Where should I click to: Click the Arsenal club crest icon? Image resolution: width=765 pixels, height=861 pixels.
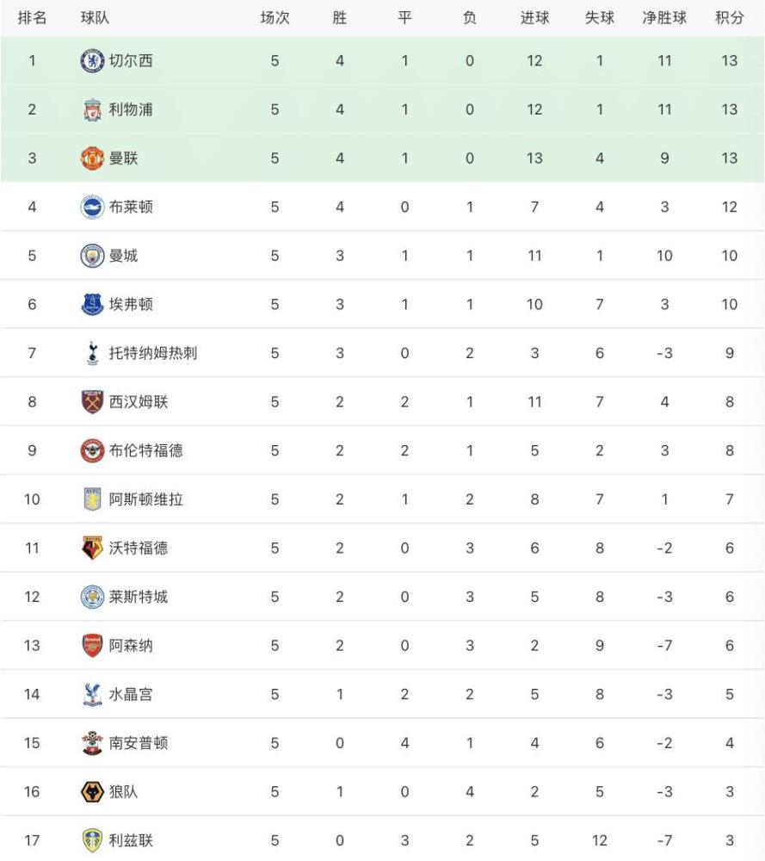coord(92,645)
